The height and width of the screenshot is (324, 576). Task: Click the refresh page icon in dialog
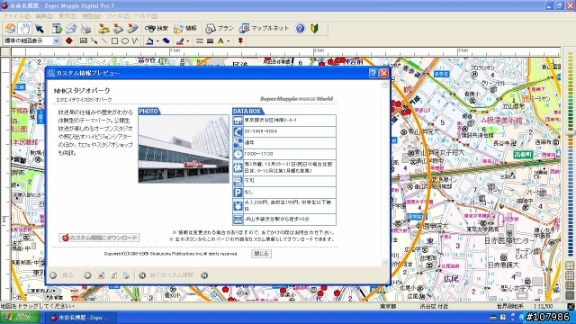click(113, 275)
